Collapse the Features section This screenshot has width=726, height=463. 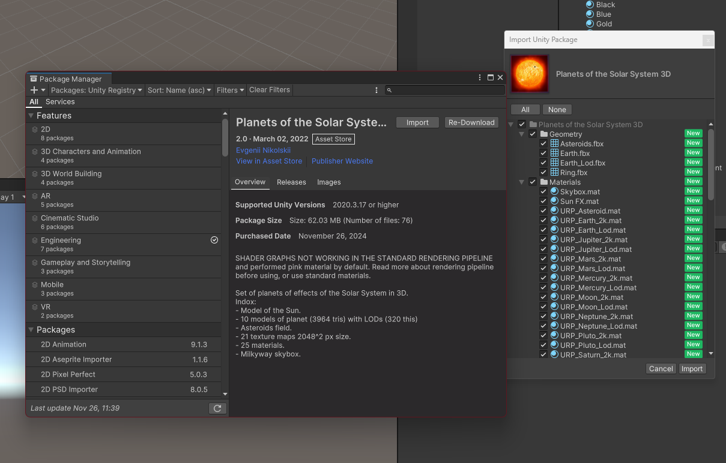31,116
